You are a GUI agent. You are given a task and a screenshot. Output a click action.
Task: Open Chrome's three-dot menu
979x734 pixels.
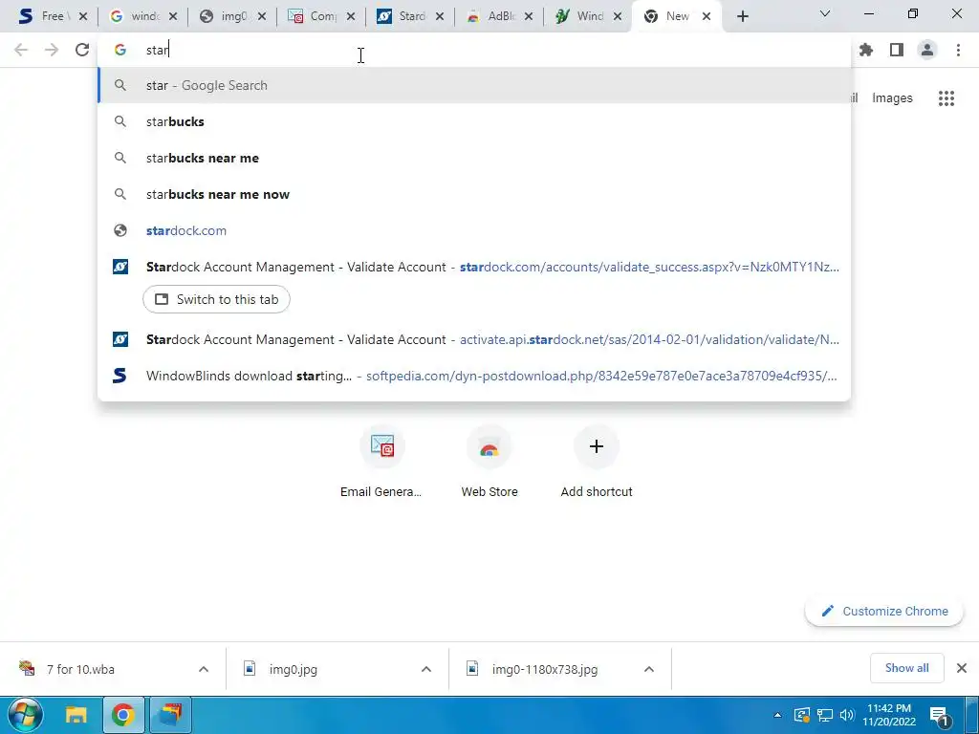pos(958,50)
